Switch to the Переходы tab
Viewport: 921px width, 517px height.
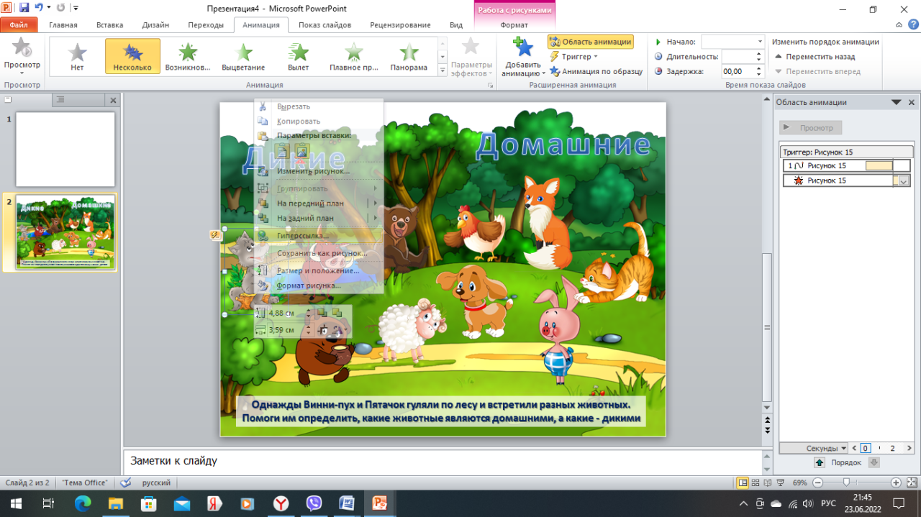click(206, 24)
